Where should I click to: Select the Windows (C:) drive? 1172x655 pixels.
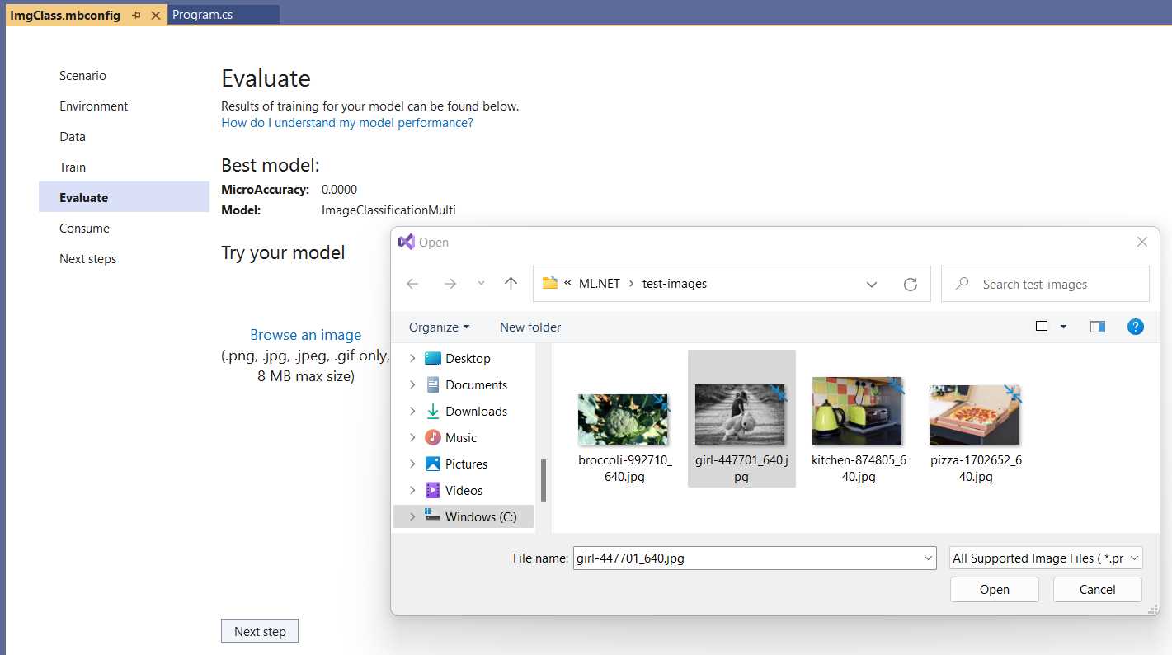pos(482,516)
